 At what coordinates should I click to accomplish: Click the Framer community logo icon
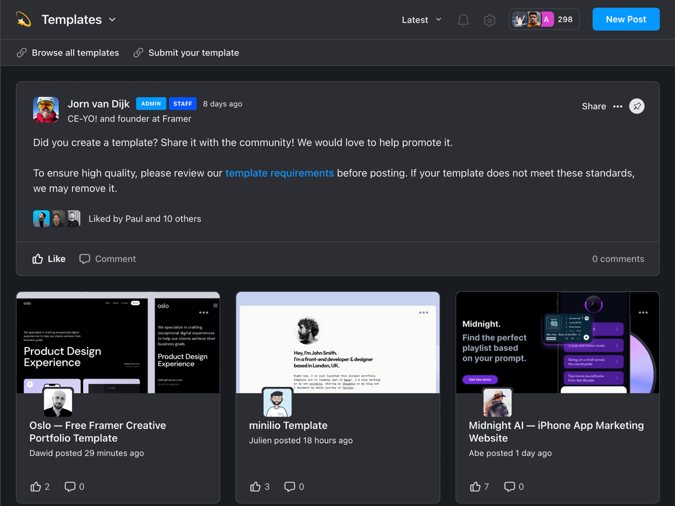24,20
